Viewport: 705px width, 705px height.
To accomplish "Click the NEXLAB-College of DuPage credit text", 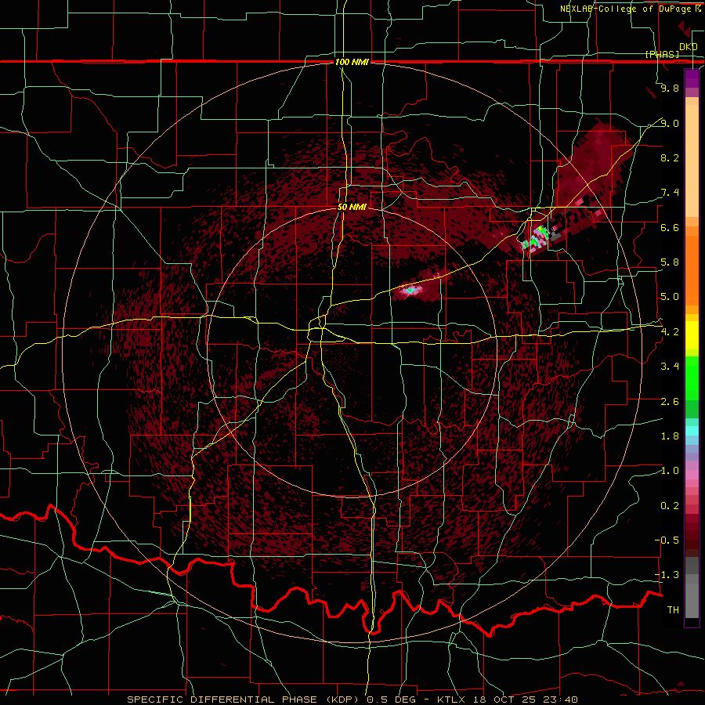I will [627, 9].
